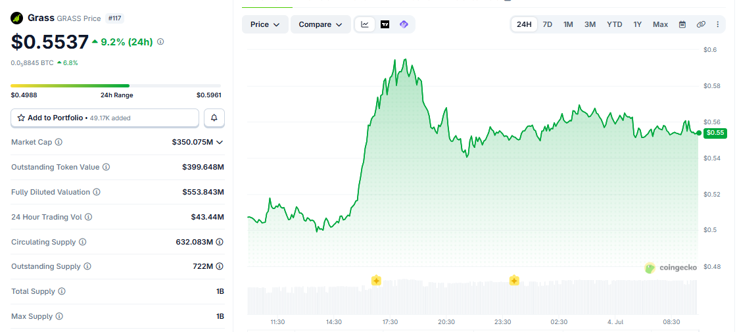Viewport: 737px width, 332px height.
Task: Click the $0.5961 range high value
Action: tap(208, 95)
